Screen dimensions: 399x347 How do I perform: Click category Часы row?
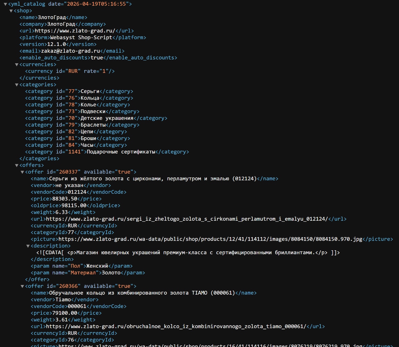(76, 146)
